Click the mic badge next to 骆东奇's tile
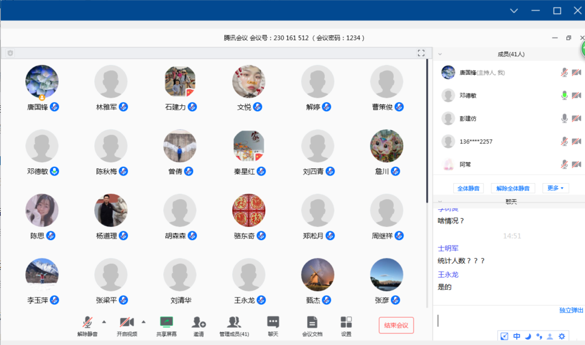 click(261, 236)
